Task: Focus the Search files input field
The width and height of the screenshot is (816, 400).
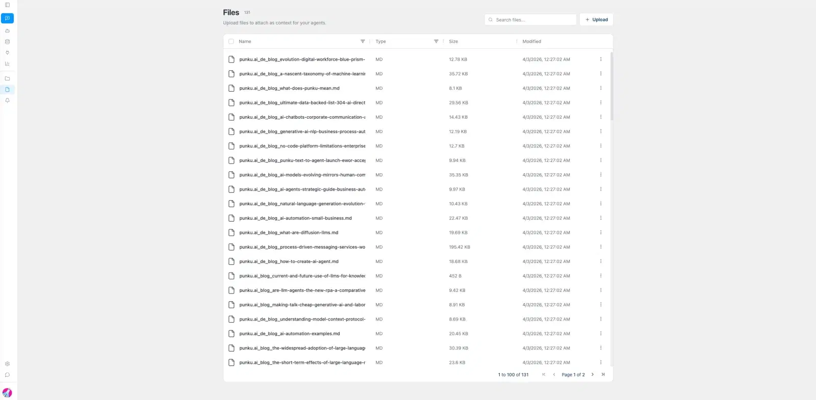Action: click(530, 19)
